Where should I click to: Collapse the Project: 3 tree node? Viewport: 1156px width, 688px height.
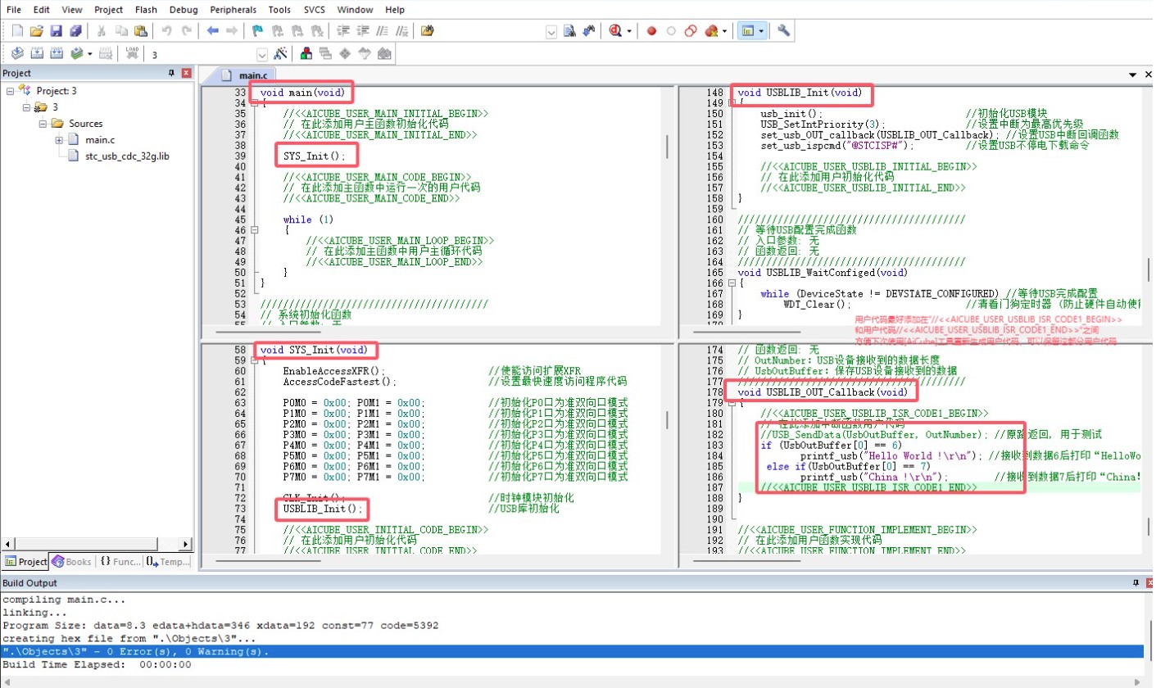pyautogui.click(x=11, y=91)
